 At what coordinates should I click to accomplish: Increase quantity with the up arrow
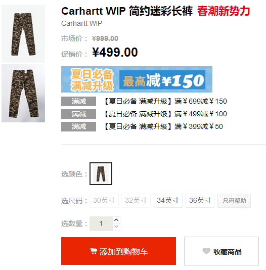(x=116, y=220)
